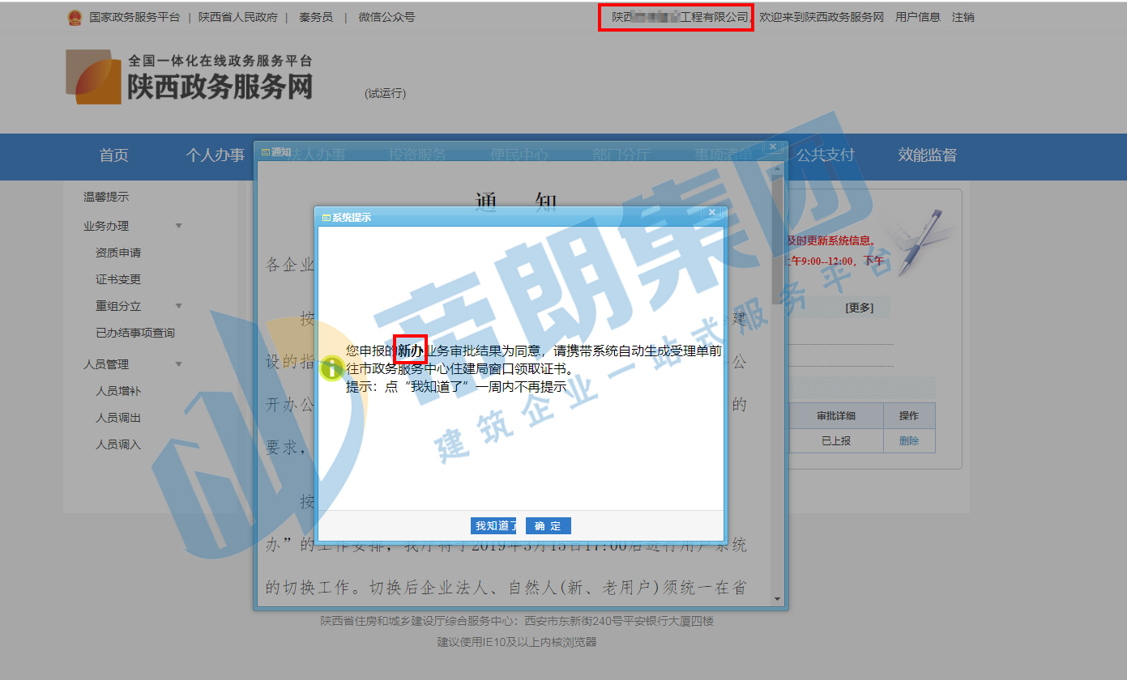Viewport: 1127px width, 680px height.
Task: Open 证书变更 in the sidebar
Action: click(x=118, y=279)
